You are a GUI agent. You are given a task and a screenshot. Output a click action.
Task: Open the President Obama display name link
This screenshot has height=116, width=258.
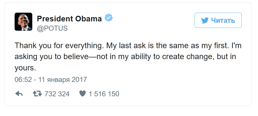click(69, 19)
